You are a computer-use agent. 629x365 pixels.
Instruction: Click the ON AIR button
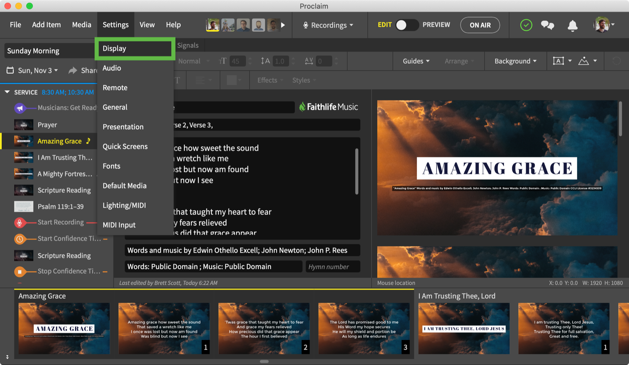pyautogui.click(x=480, y=25)
